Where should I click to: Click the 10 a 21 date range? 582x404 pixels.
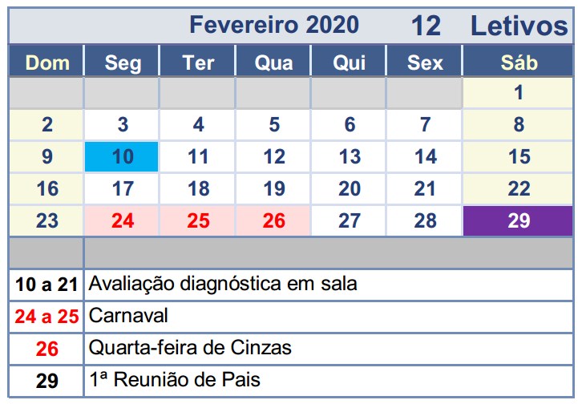coord(47,284)
